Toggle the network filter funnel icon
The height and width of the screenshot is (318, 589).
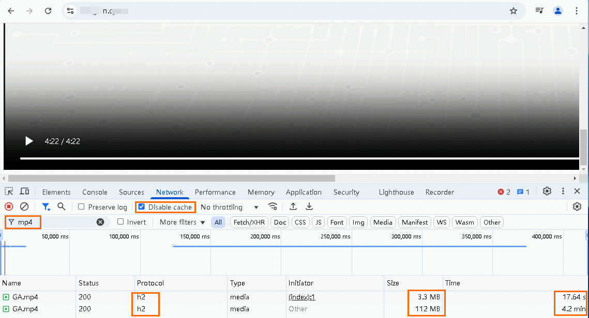point(46,206)
